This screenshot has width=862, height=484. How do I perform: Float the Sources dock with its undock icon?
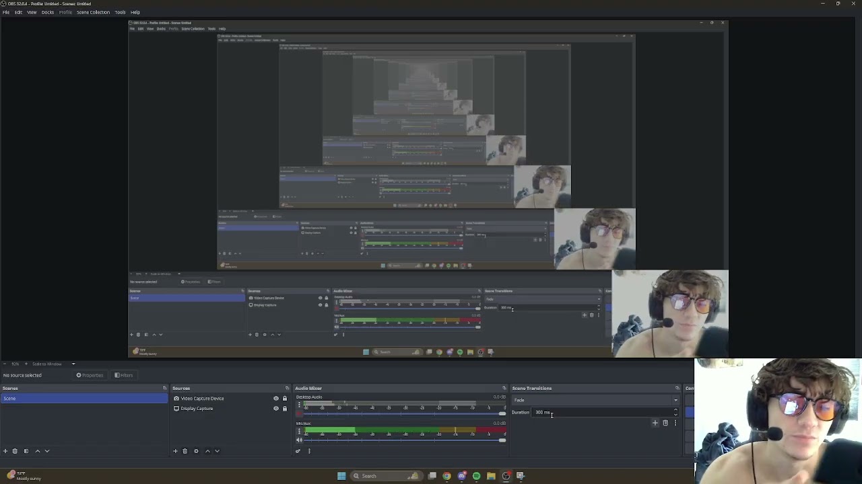[x=288, y=388]
